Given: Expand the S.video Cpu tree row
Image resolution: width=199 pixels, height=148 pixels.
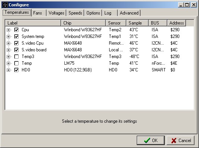Looking at the screenshot, I should click(x=8, y=43).
